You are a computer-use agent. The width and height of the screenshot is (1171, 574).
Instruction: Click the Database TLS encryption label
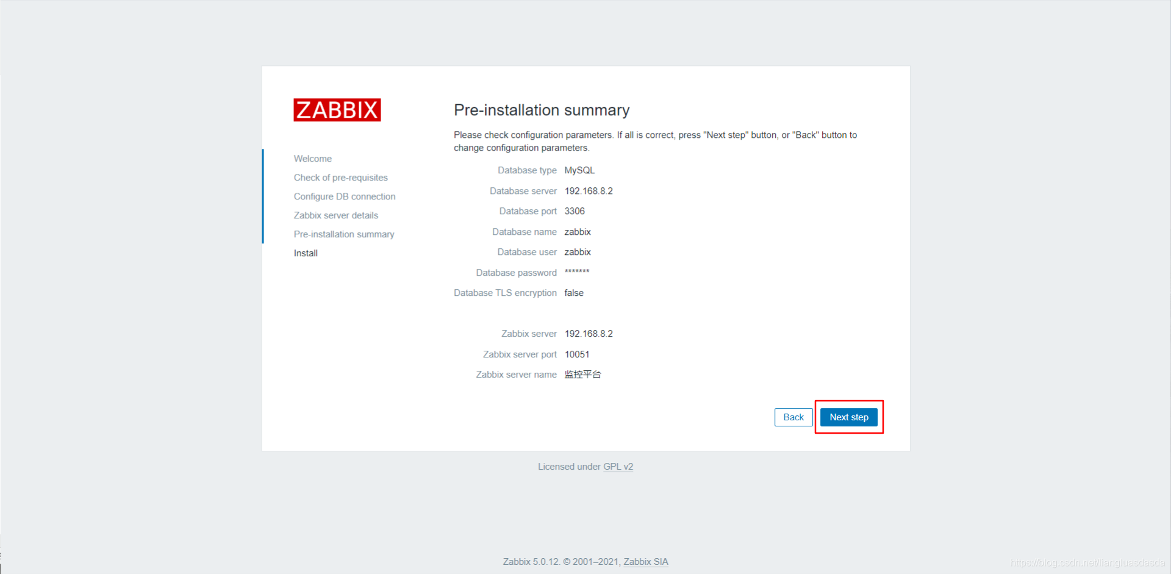point(505,293)
